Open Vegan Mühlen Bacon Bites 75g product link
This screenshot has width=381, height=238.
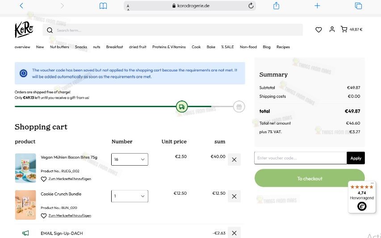click(x=69, y=157)
